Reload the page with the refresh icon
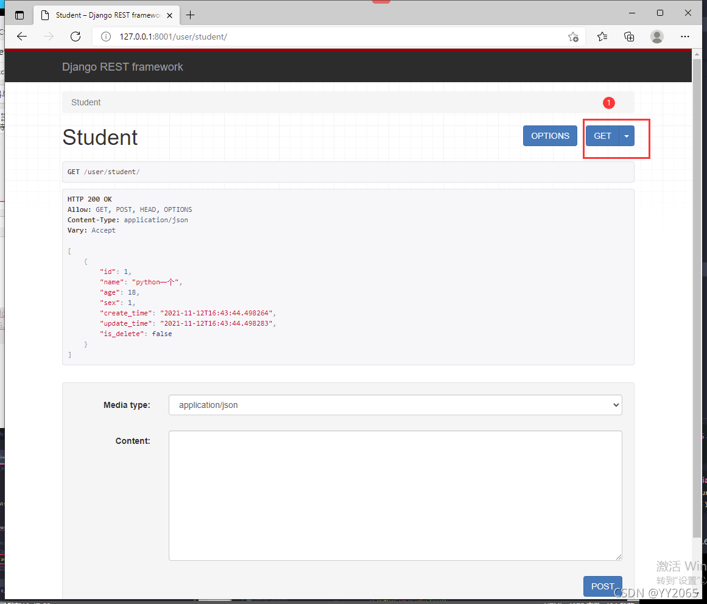The width and height of the screenshot is (707, 604). click(x=76, y=37)
